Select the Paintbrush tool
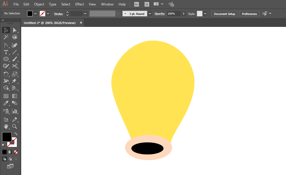Screen dimensions: 286x175 click(15, 59)
